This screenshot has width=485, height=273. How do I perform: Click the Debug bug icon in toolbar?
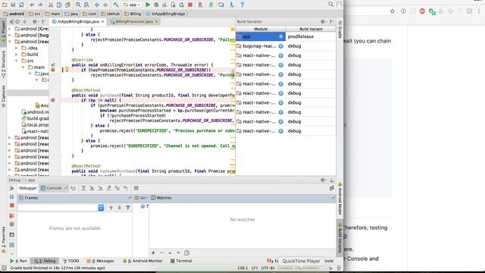156,5
